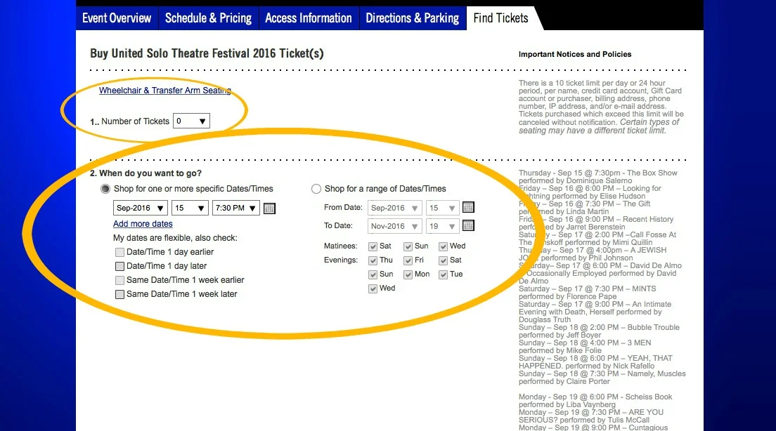Check 'Same Date/Time 1 week later' box

(x=119, y=294)
